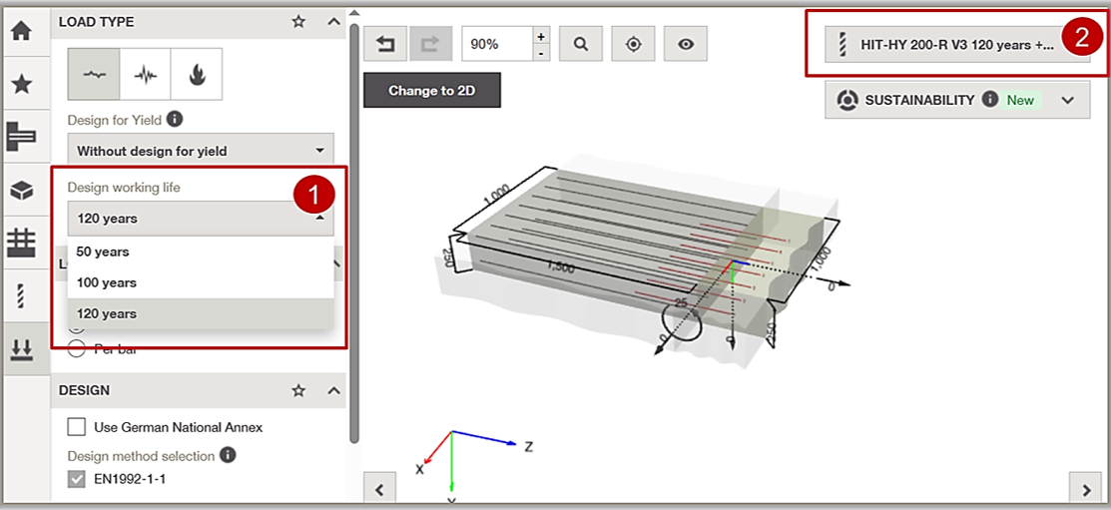Undo the last action

384,44
